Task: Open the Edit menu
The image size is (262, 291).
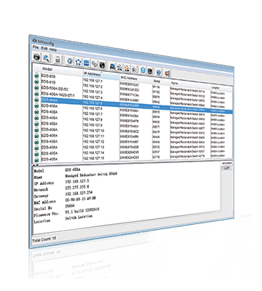Action: 44,48
